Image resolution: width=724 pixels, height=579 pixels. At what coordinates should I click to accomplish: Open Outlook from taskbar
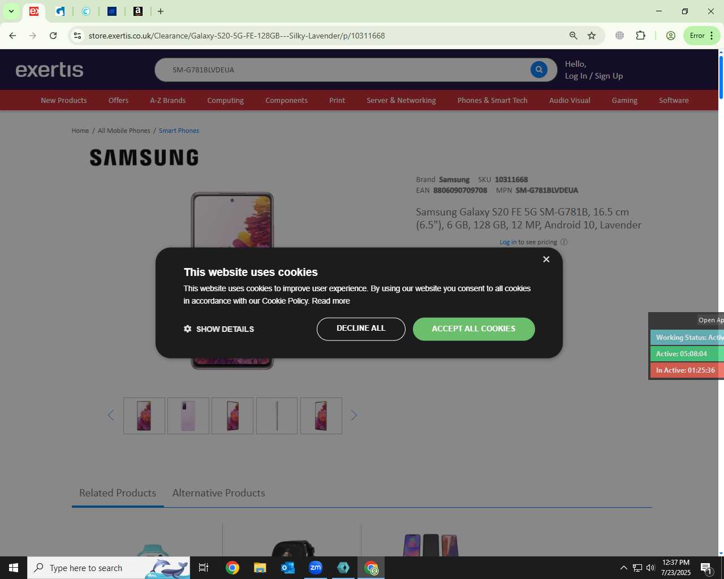pos(288,568)
